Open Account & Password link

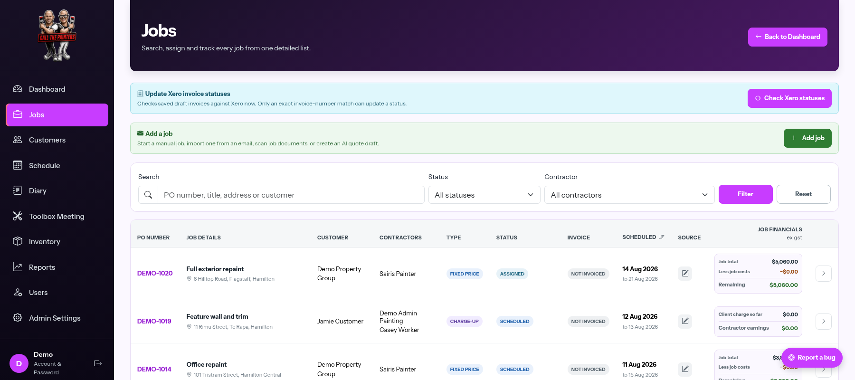[x=47, y=368]
